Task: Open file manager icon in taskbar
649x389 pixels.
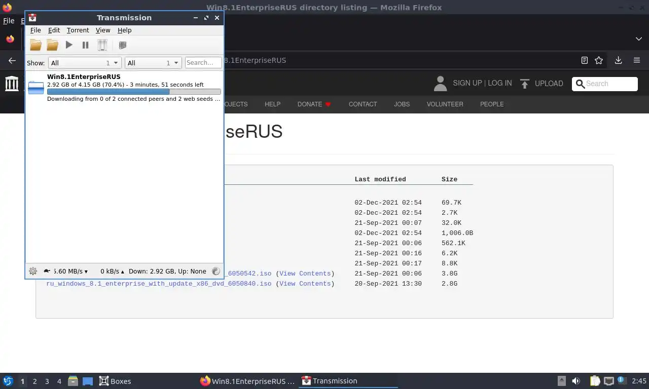Action: (x=73, y=381)
